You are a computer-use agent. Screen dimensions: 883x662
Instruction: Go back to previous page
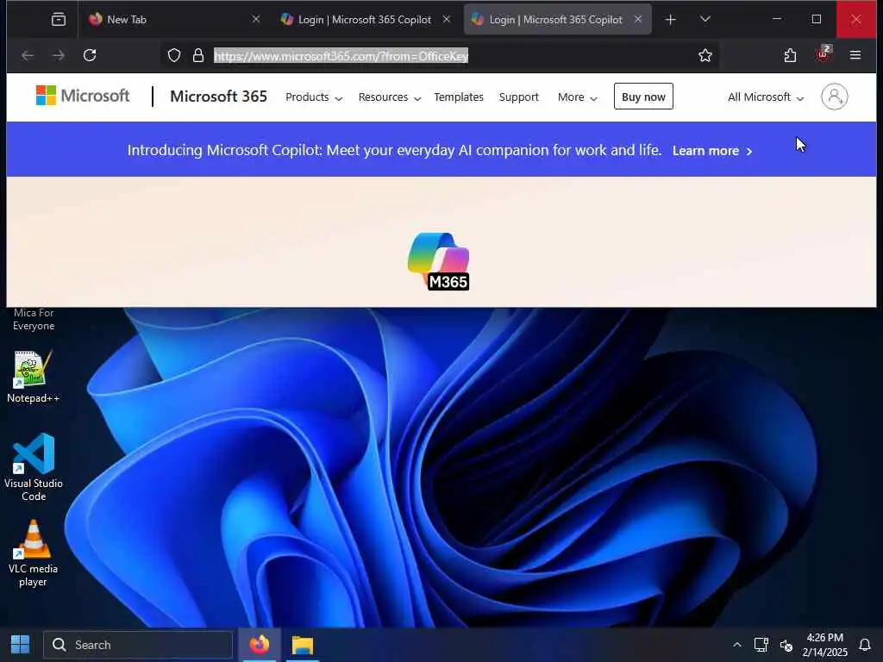coord(28,55)
